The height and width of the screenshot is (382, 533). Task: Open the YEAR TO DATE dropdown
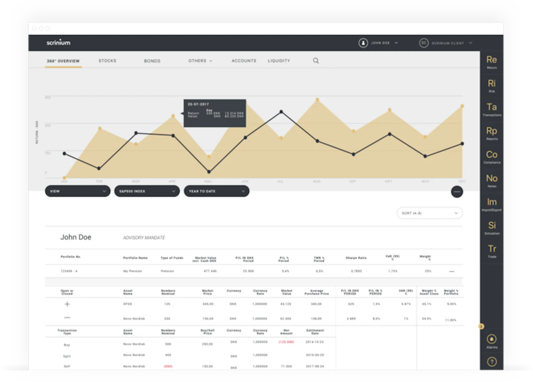(216, 191)
